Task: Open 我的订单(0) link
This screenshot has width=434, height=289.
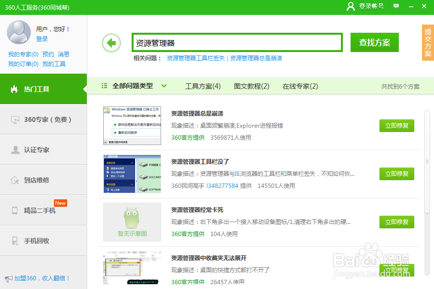Action: click(x=23, y=64)
